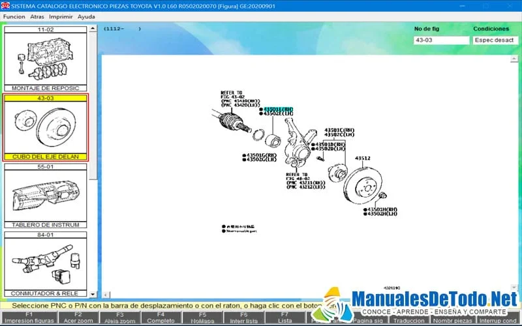
Task: Open the Atras menu
Action: [x=37, y=17]
